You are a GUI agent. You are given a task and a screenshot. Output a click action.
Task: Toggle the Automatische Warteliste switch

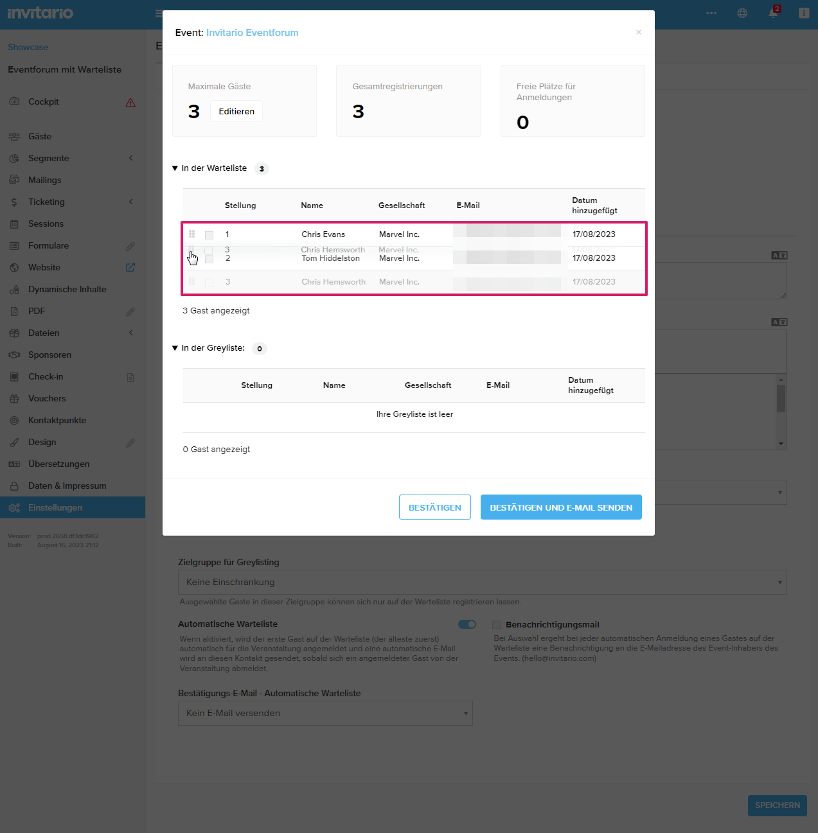click(x=467, y=624)
